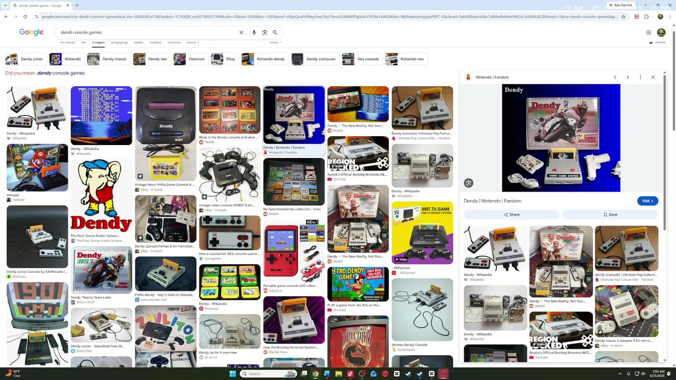
Task: Reload the page
Action: click(x=25, y=16)
